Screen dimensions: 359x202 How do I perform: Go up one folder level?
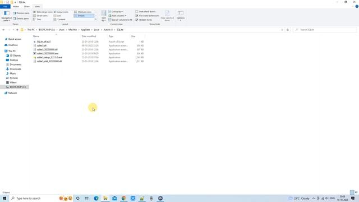tap(17, 30)
